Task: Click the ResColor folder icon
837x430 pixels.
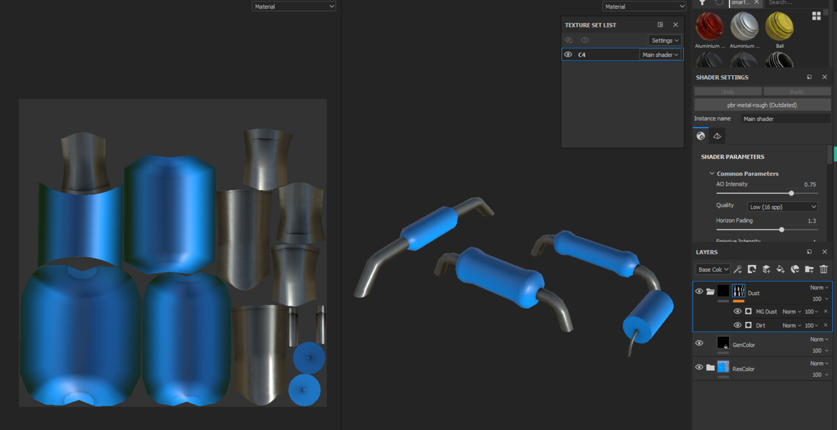Action: pos(710,368)
